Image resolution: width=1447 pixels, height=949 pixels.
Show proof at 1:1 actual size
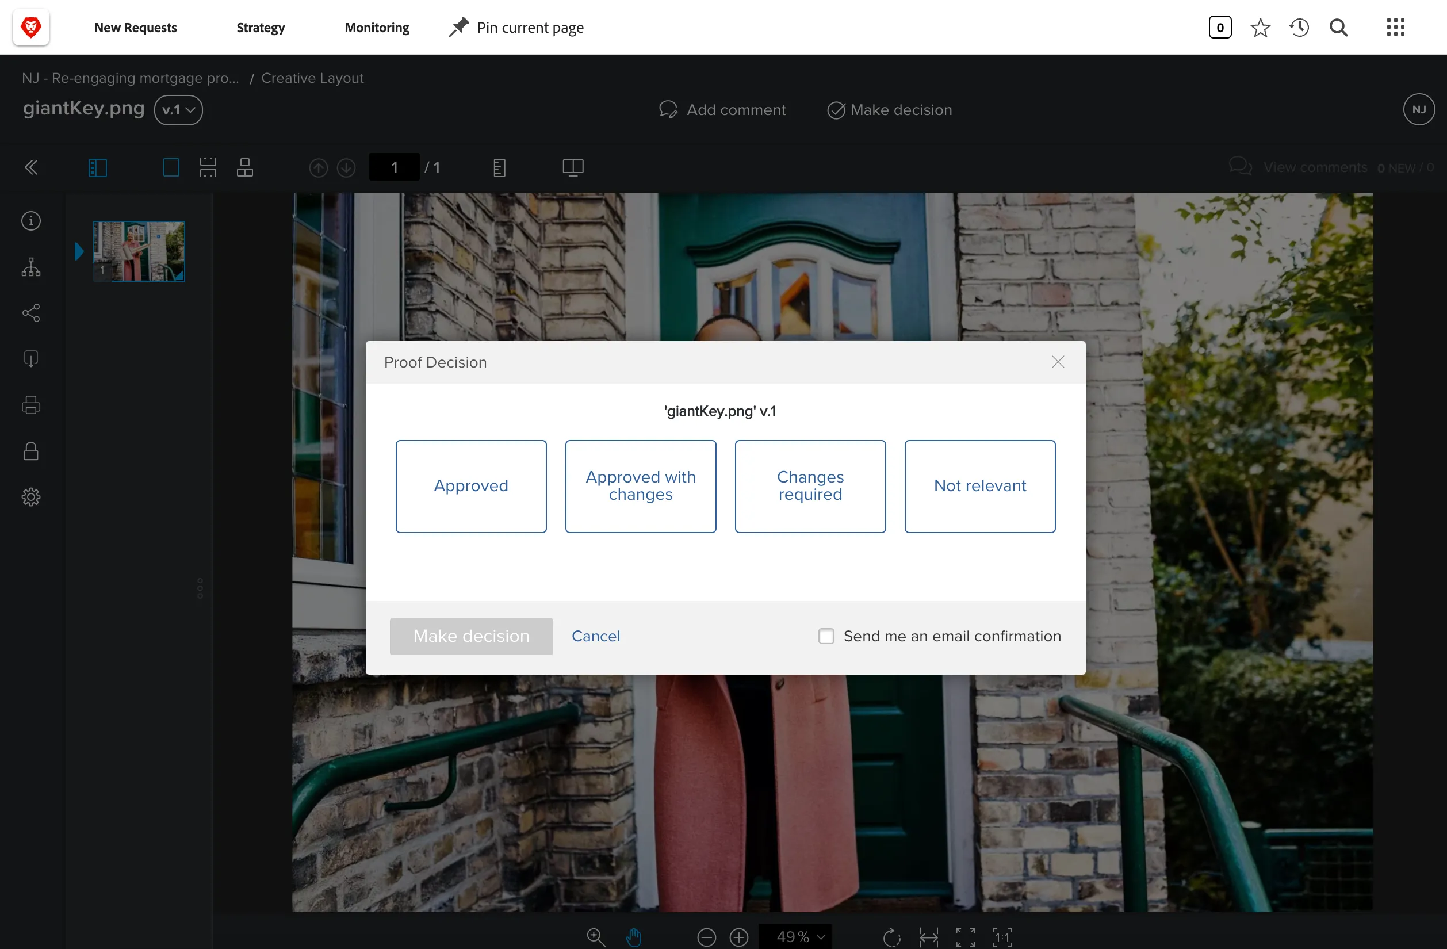pos(1002,937)
